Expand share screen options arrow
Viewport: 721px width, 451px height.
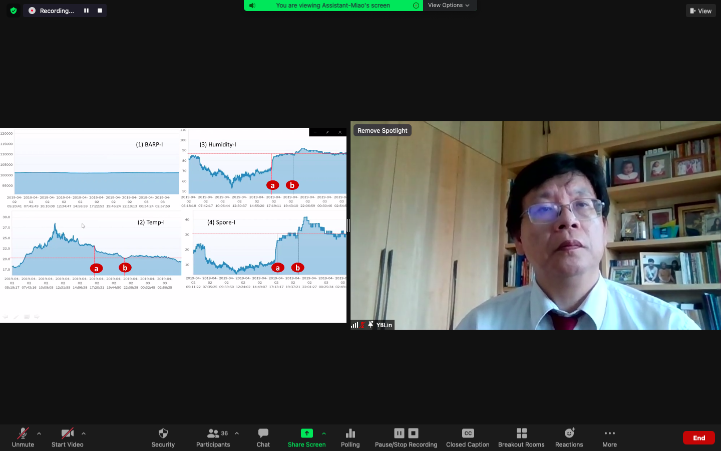(x=324, y=433)
